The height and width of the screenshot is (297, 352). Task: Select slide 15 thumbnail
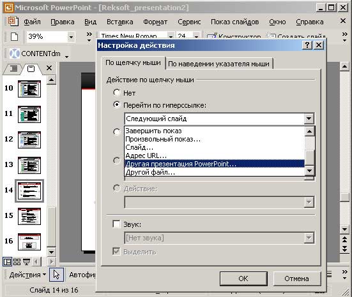click(29, 216)
